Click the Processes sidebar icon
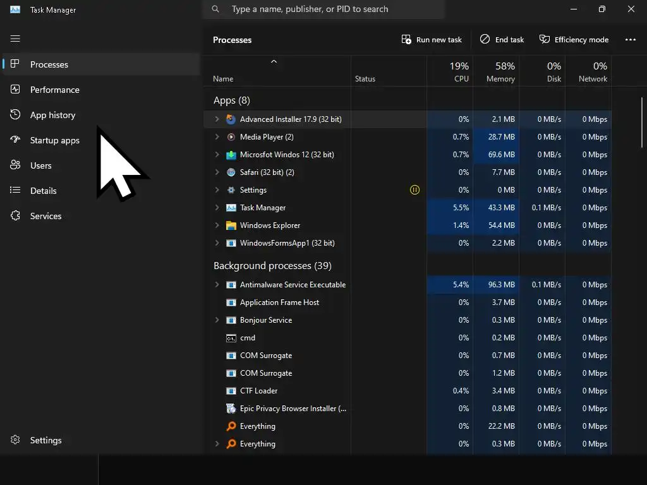The height and width of the screenshot is (485, 647). coord(15,64)
